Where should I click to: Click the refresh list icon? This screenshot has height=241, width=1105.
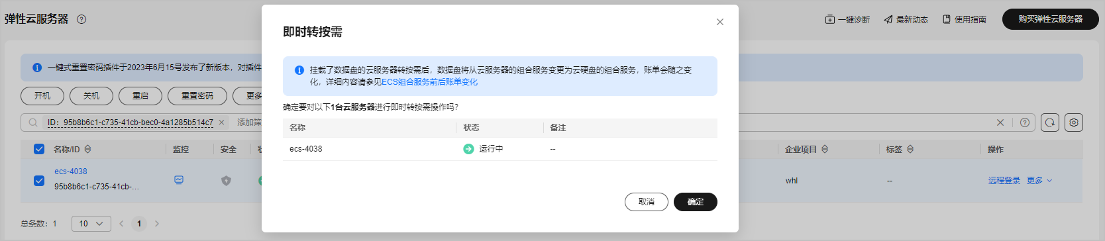point(1050,122)
